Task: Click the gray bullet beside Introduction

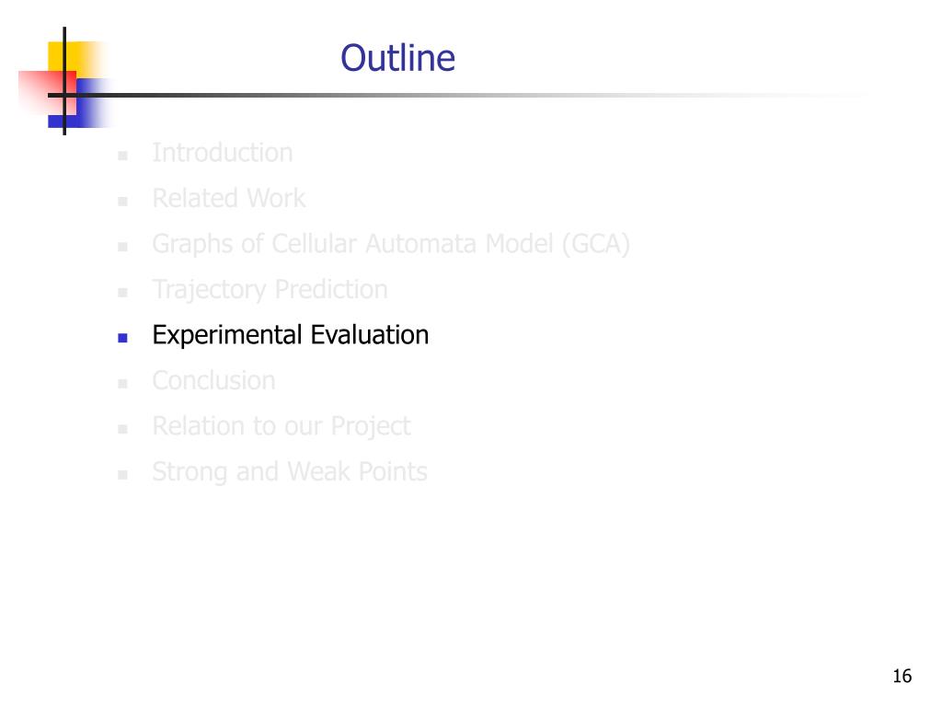Action: point(122,156)
